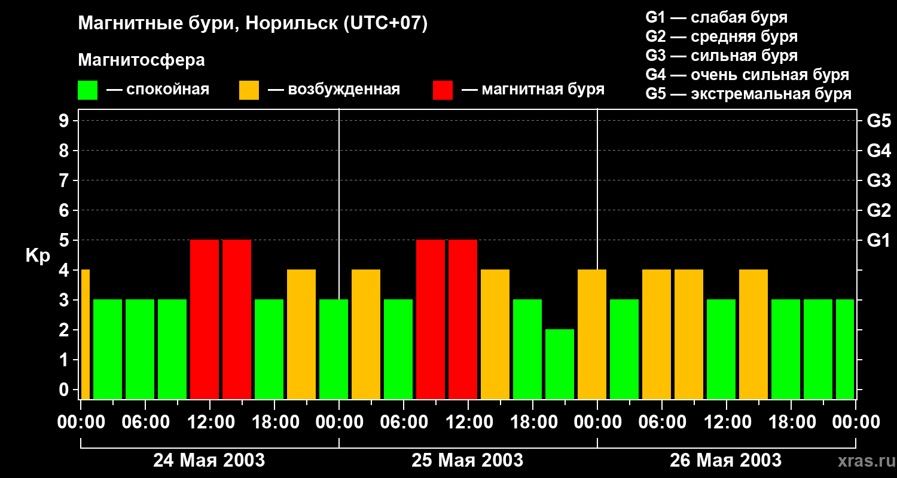Select the line 'G3 — сильная буря'

pyautogui.click(x=721, y=56)
